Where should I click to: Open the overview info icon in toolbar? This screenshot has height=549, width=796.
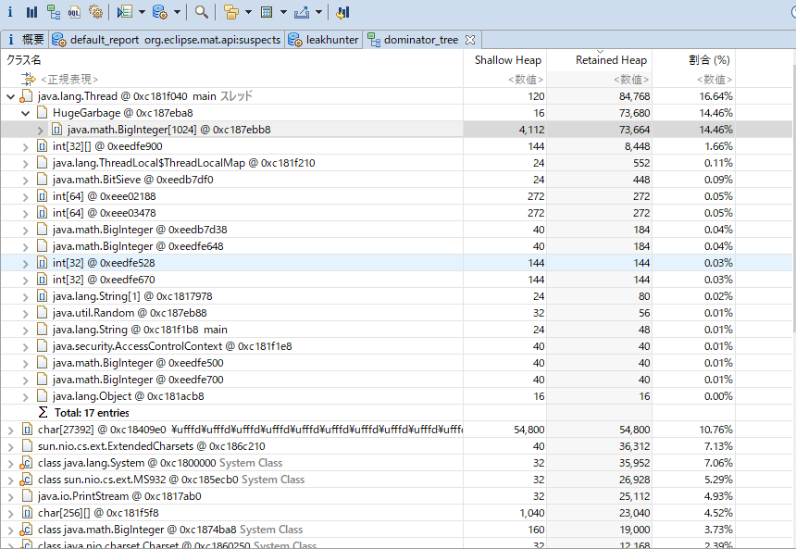pyautogui.click(x=10, y=12)
